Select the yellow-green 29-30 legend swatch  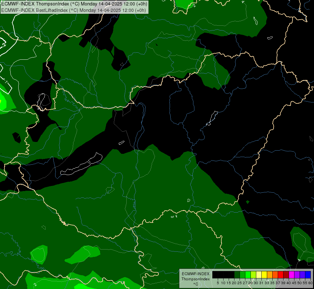click(253, 275)
